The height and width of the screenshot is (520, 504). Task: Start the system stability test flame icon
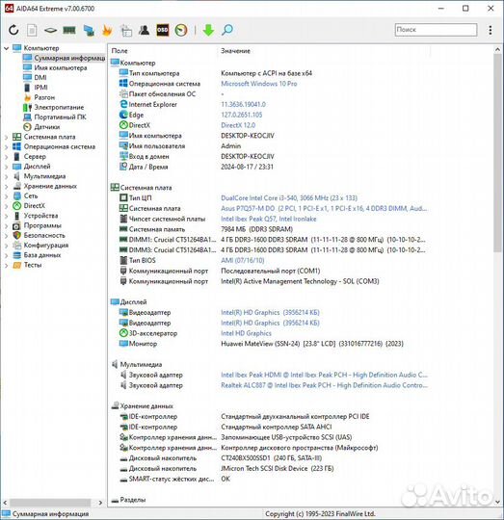[107, 30]
